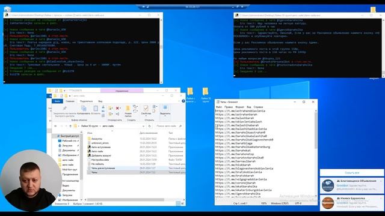Viewport: 385px width, 216px height.
Task: Open the Благовещенск Объявления notification
Action: point(352,185)
